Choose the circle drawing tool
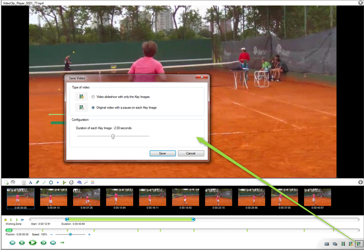 pos(51,182)
